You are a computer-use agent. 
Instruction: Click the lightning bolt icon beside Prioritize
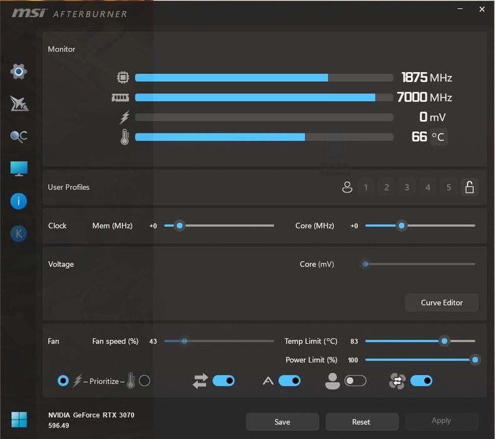77,381
